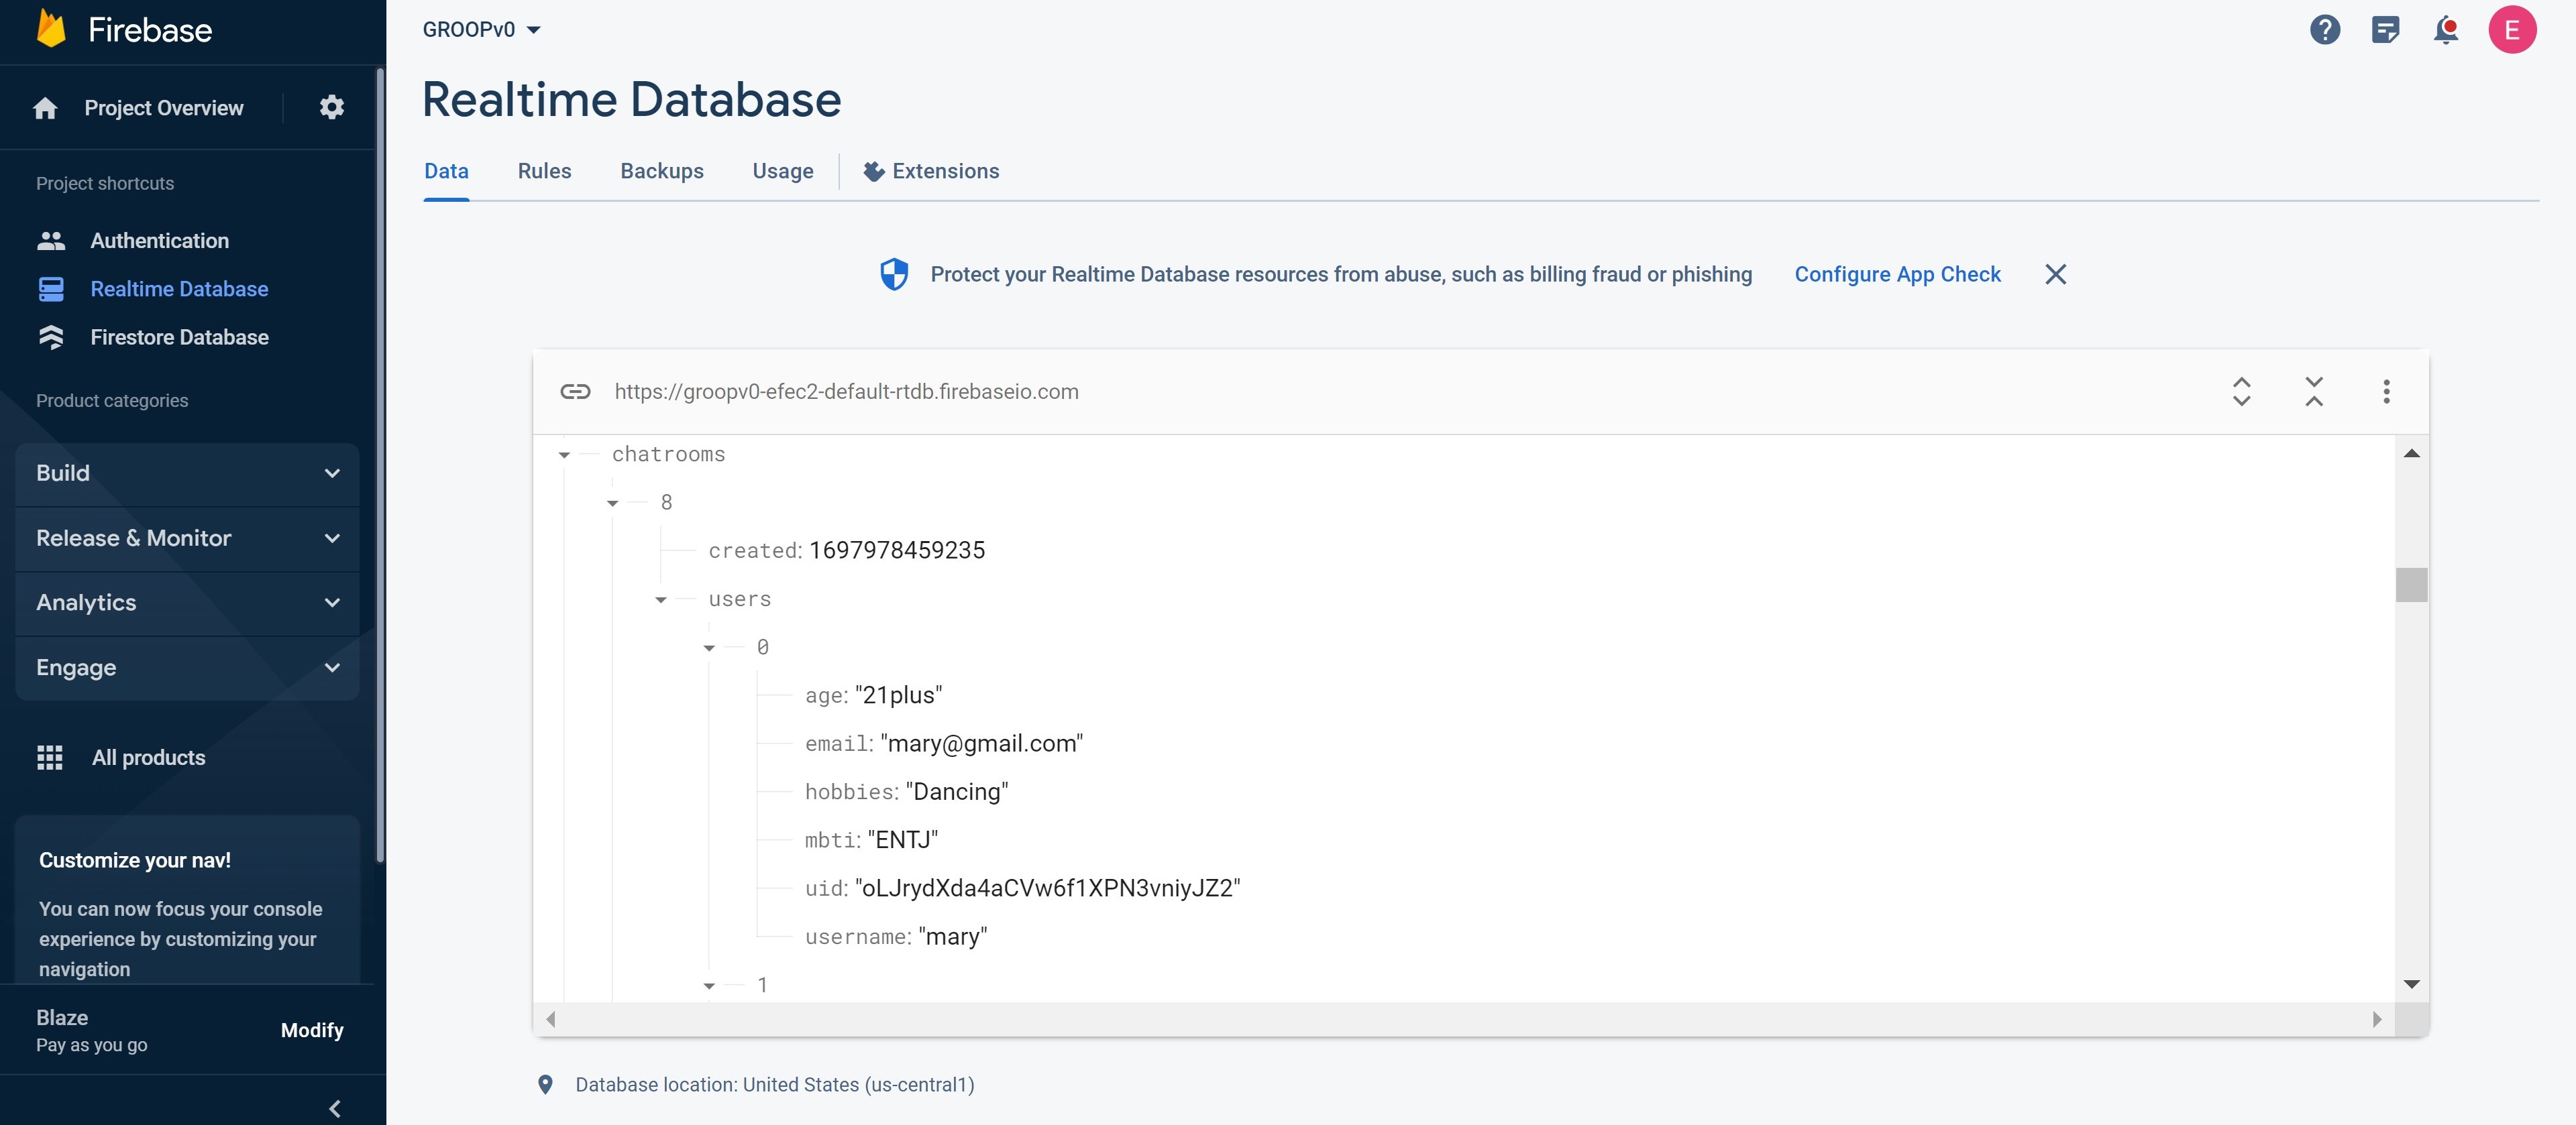Open the database three-dot overflow menu
The image size is (2576, 1125).
click(2386, 392)
